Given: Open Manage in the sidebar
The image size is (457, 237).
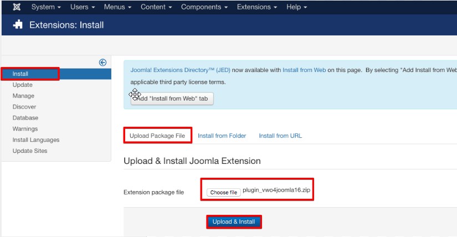Looking at the screenshot, I should (23, 96).
